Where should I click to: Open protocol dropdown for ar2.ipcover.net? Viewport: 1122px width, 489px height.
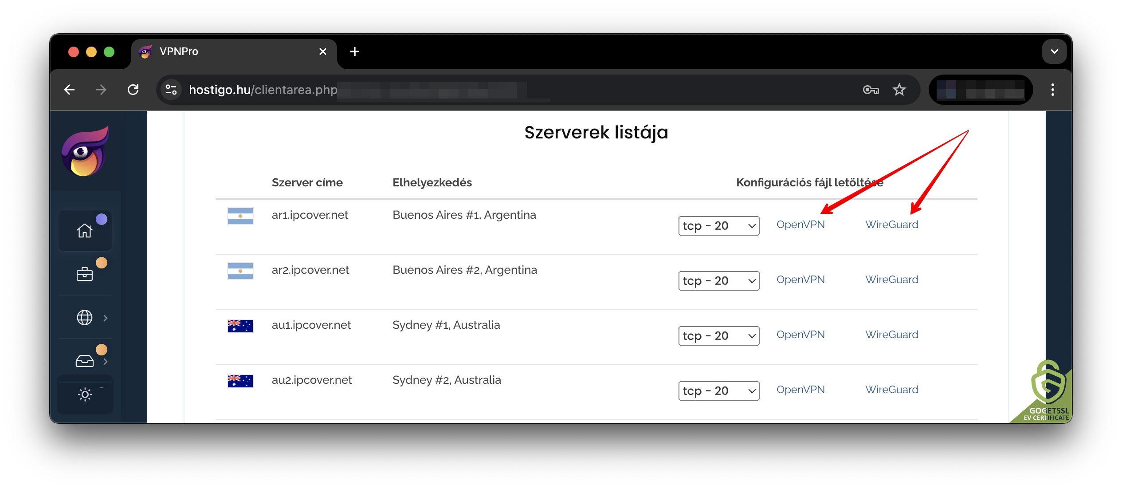(x=719, y=281)
